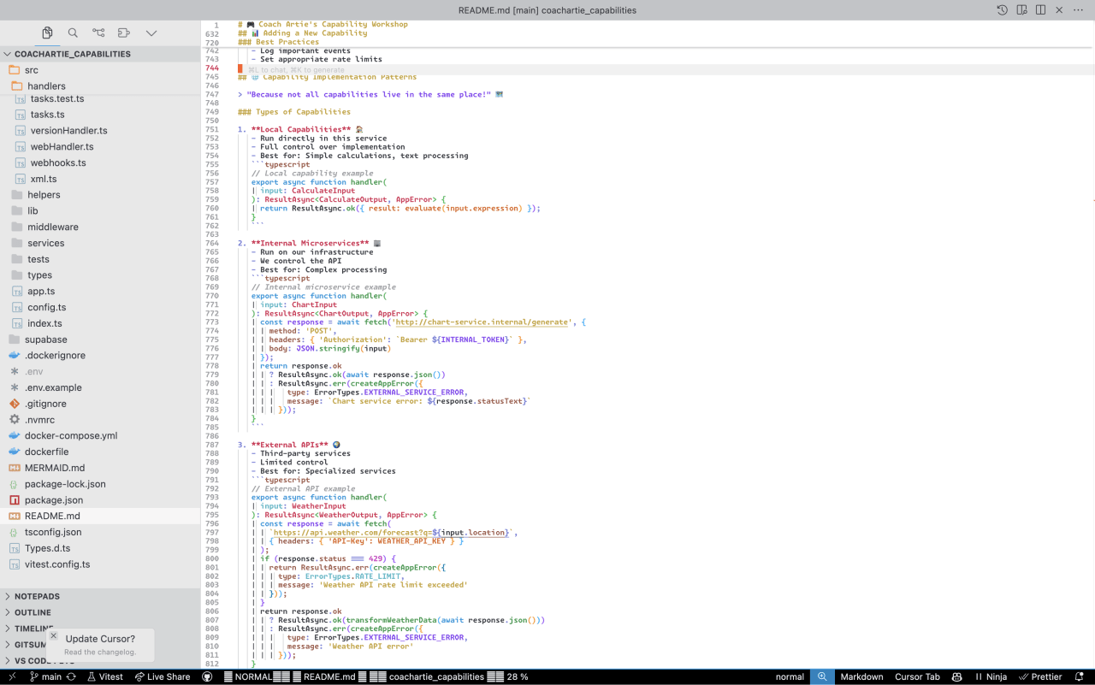Open the Extensions view
The height and width of the screenshot is (685, 1095).
coord(123,32)
